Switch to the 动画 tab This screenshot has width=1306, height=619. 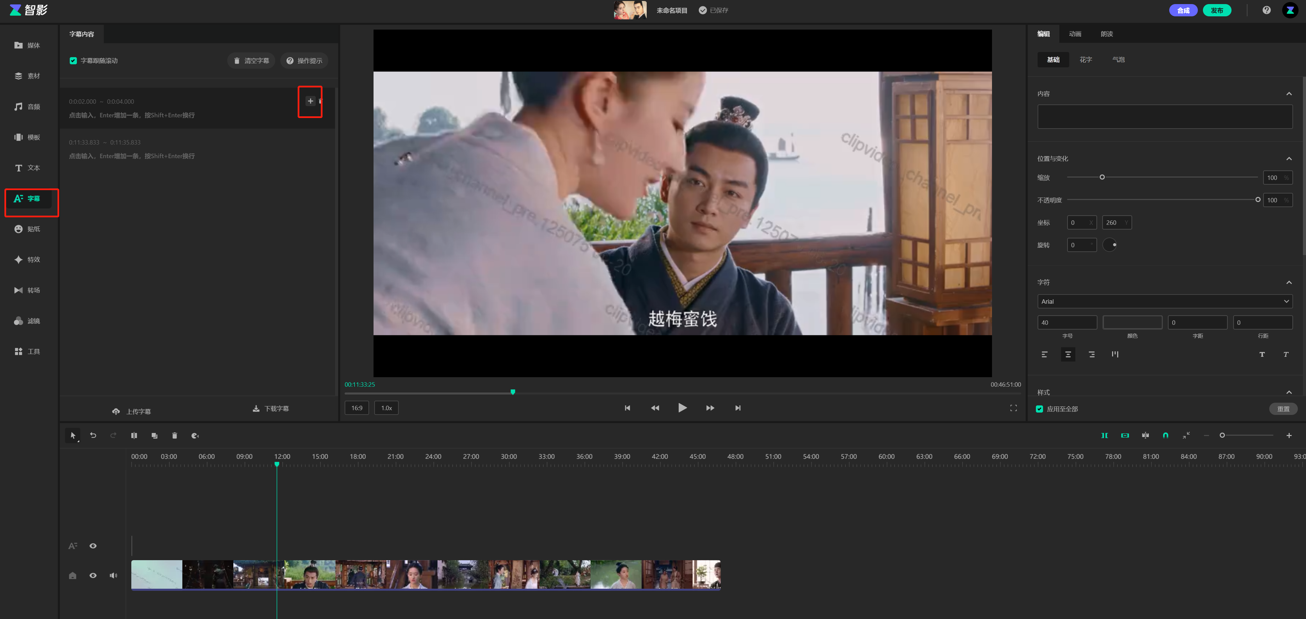tap(1075, 34)
